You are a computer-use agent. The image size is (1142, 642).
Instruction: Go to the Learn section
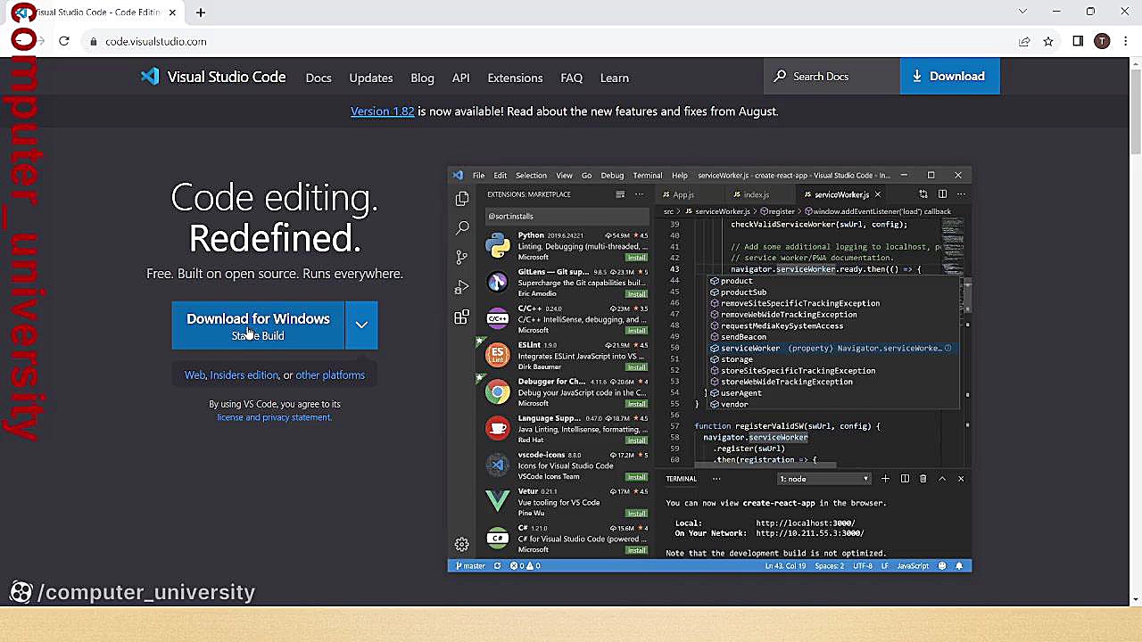point(614,78)
